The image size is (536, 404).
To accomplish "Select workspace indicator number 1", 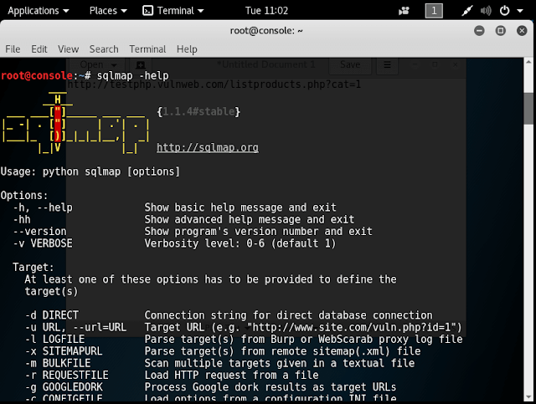I will [x=434, y=11].
